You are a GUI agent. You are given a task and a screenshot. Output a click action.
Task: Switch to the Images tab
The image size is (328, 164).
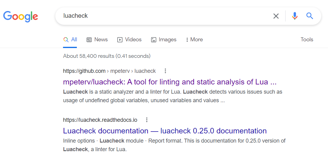[164, 39]
